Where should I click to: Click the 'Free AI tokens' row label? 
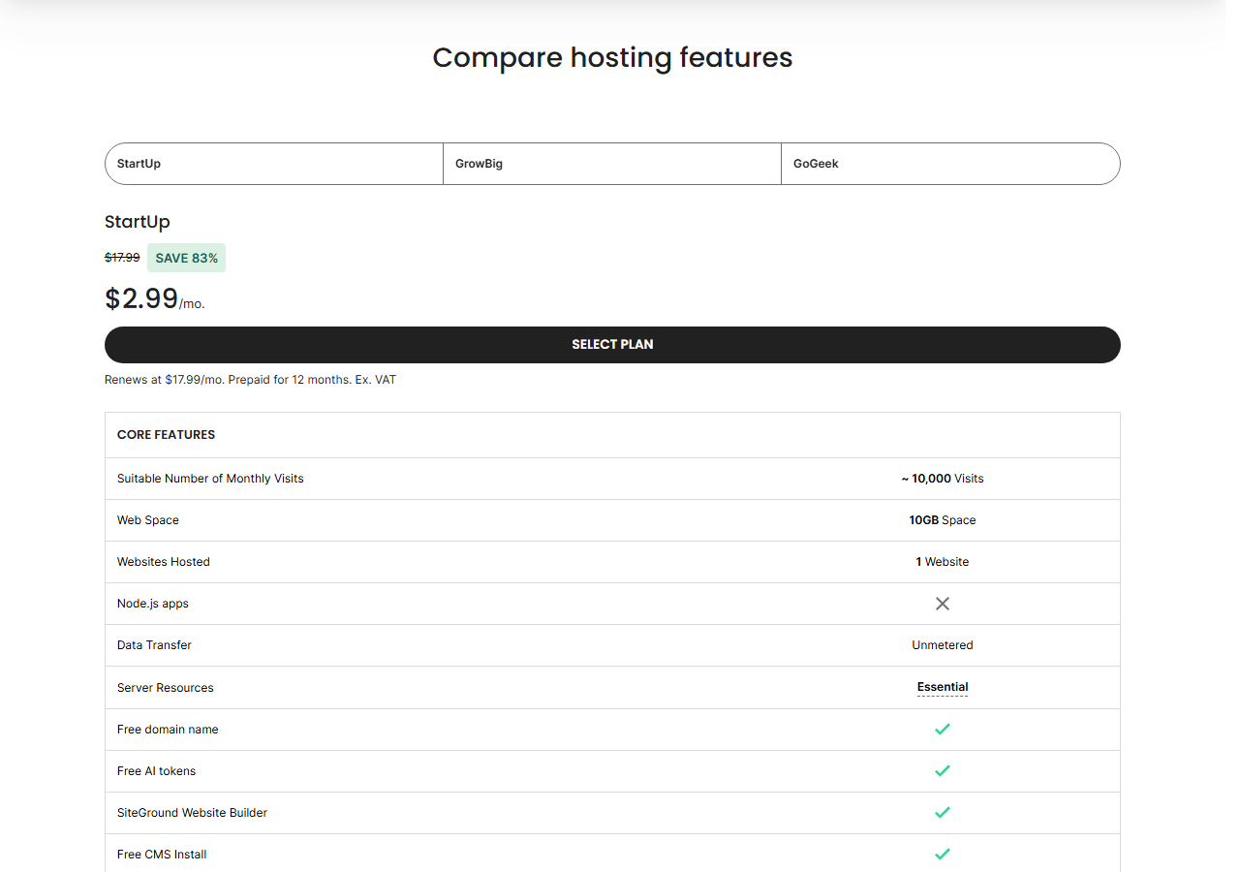click(x=157, y=771)
